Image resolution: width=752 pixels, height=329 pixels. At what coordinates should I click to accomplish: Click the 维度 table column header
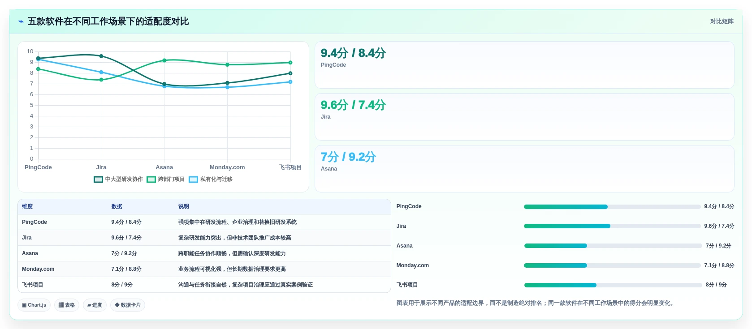(x=27, y=206)
